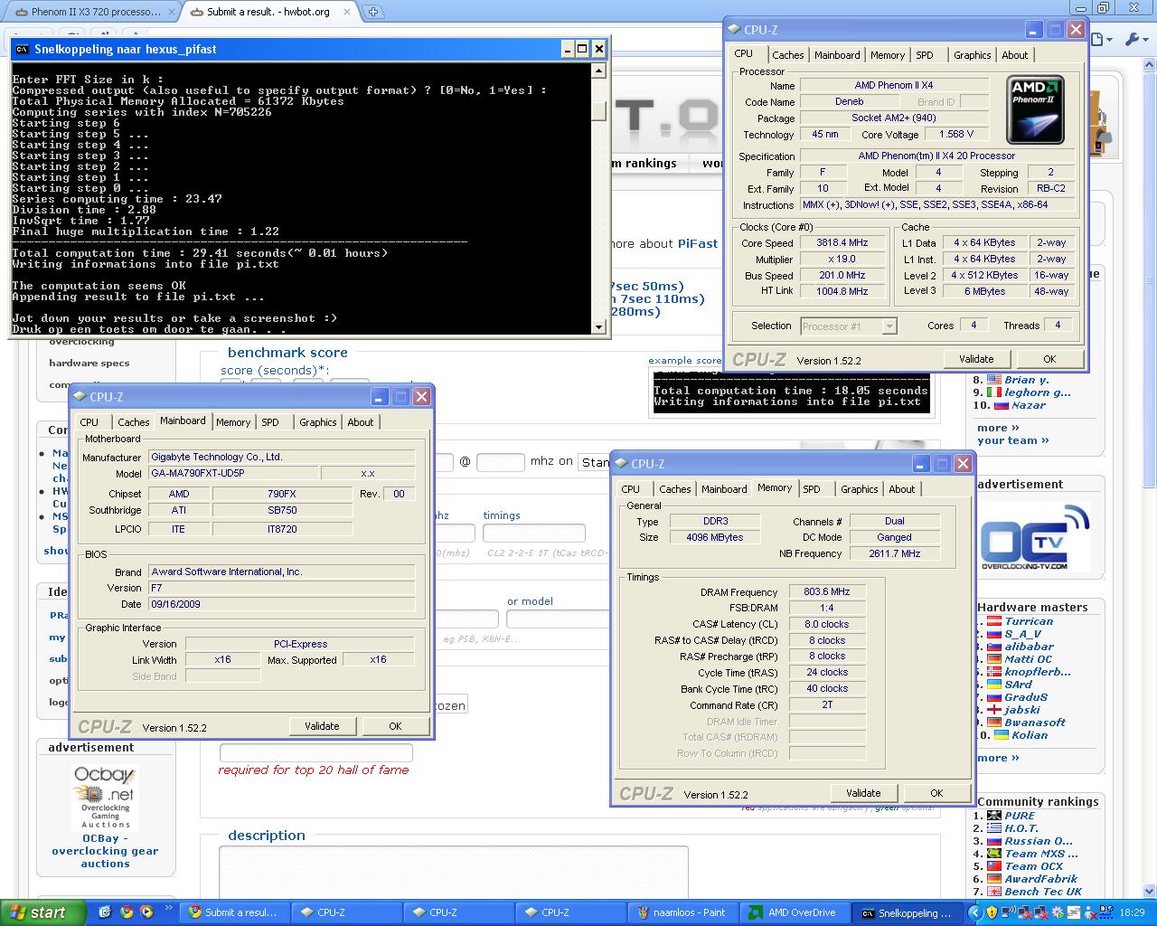
Task: Open the Caches tab in the CPU-Z processor window
Action: point(787,55)
